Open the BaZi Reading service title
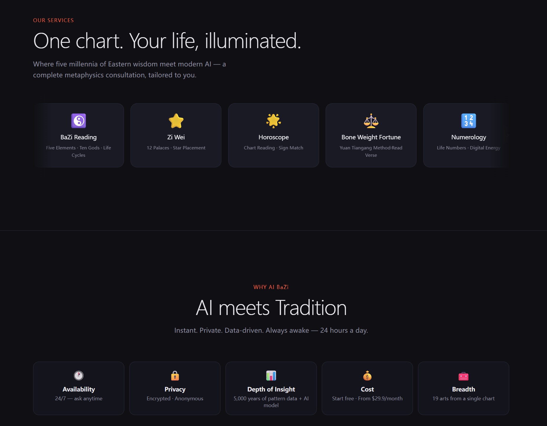The image size is (547, 426). click(79, 137)
